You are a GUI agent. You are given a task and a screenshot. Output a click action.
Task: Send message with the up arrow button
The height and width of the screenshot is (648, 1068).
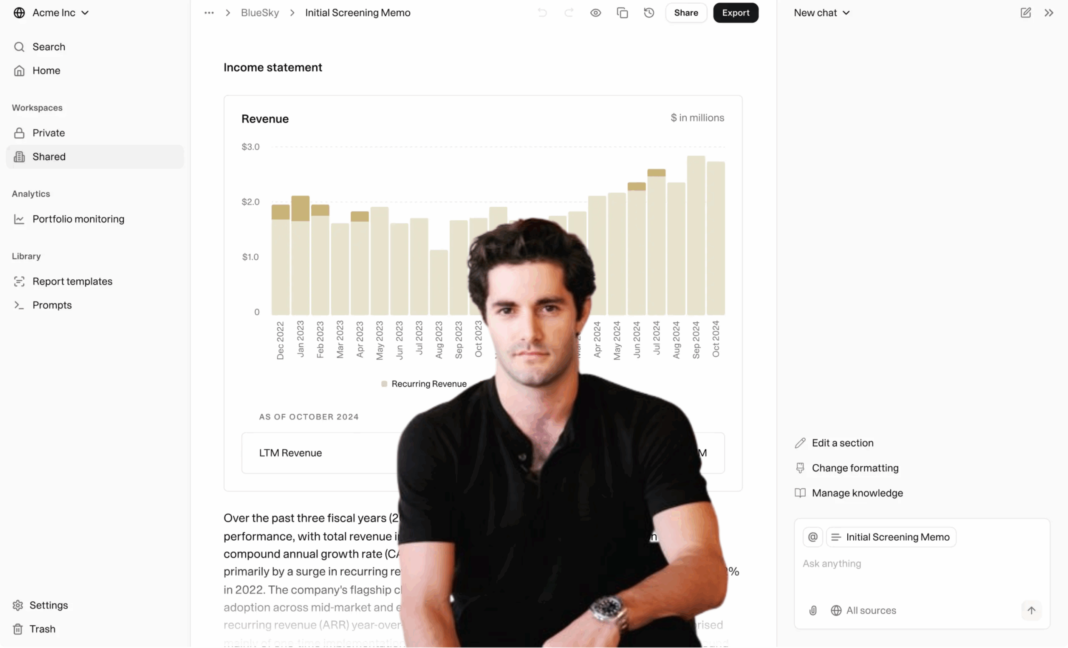pyautogui.click(x=1031, y=610)
